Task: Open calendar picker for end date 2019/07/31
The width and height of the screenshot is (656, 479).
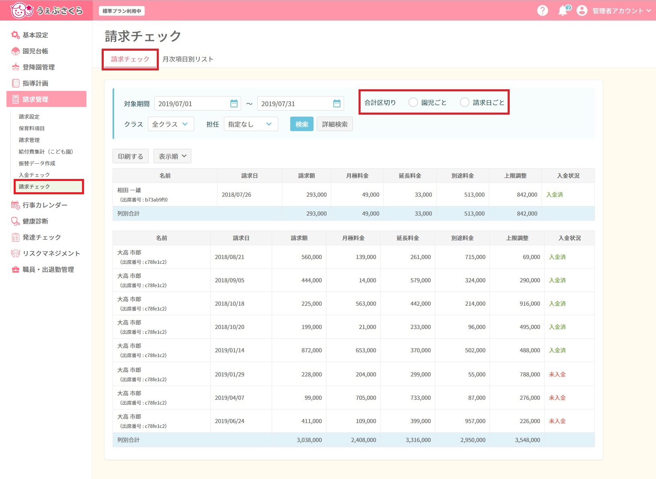Action: click(337, 104)
